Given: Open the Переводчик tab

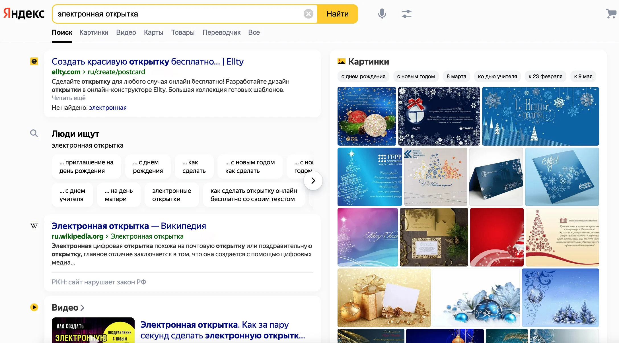Looking at the screenshot, I should (221, 32).
